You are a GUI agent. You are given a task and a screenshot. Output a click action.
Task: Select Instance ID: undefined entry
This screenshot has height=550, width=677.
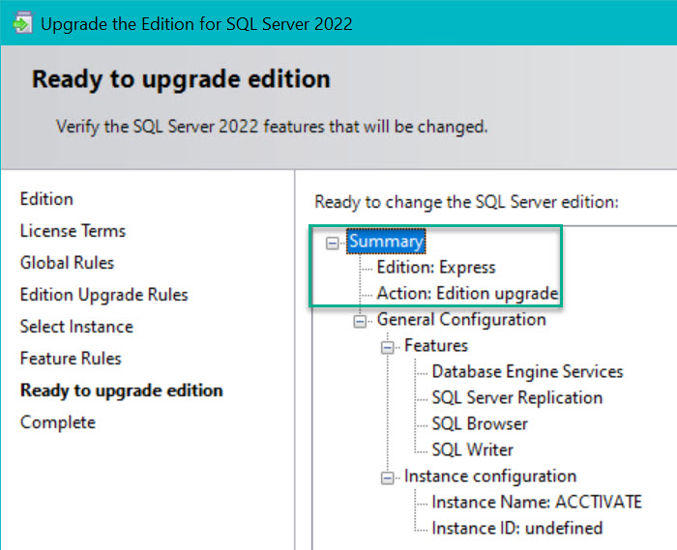516,528
